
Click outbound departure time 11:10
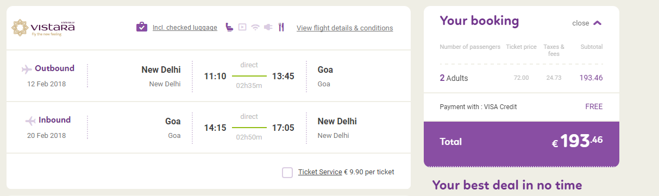click(x=215, y=76)
